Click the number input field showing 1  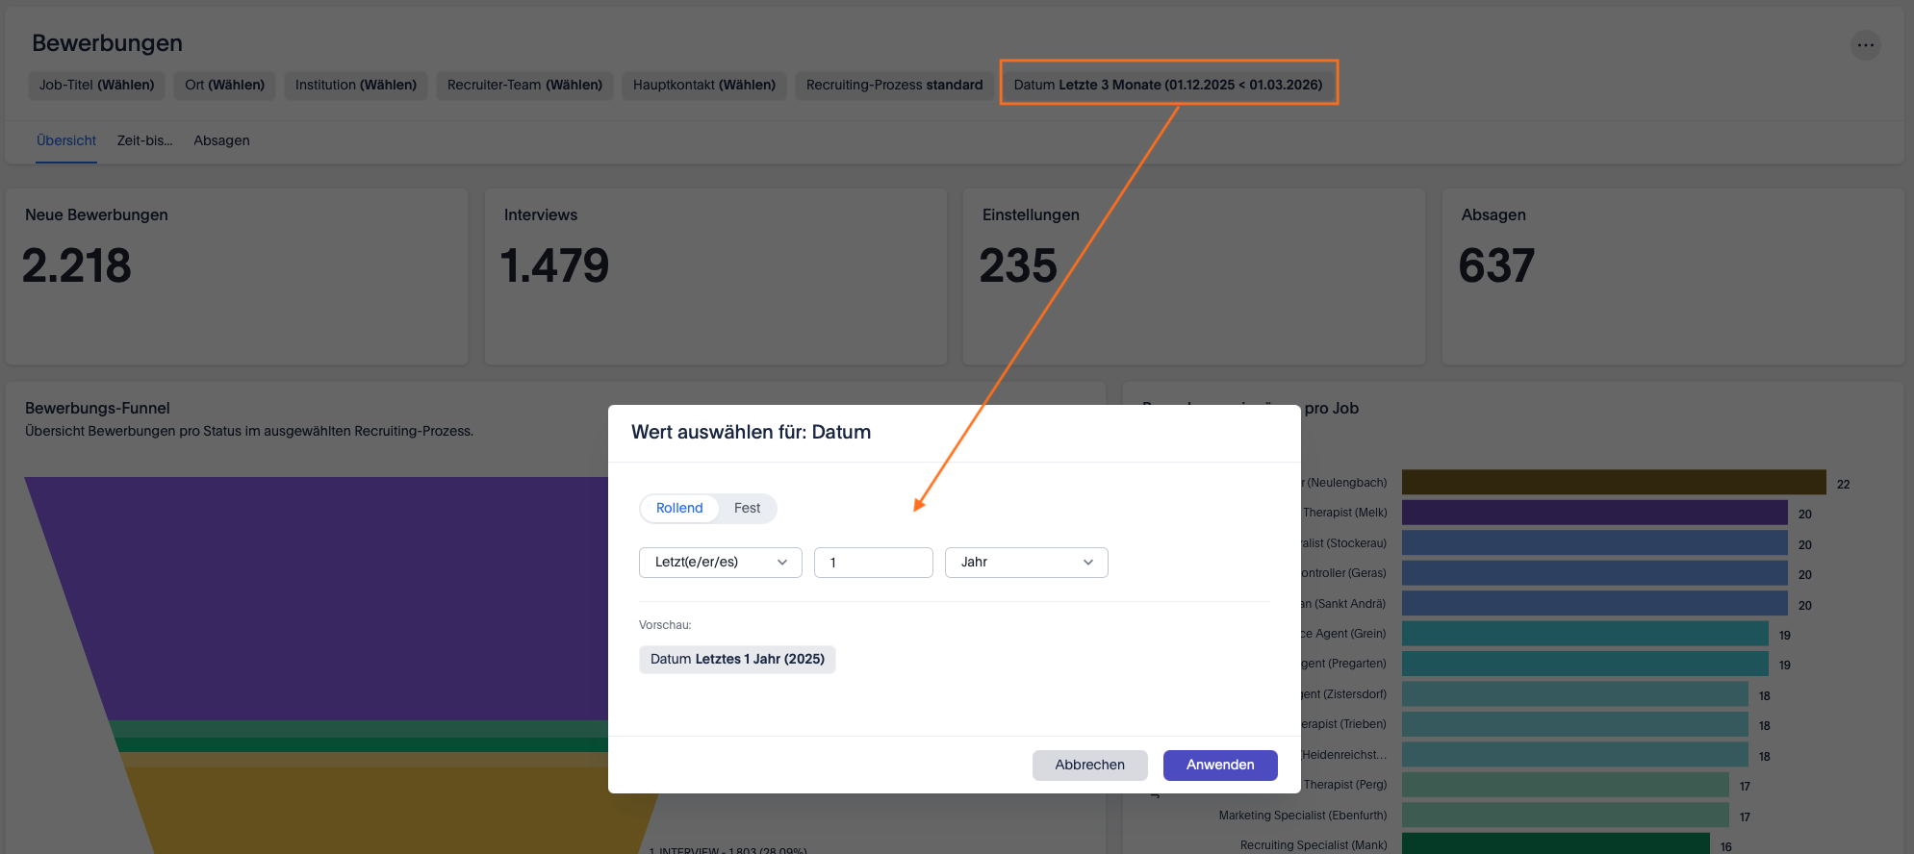(x=873, y=563)
